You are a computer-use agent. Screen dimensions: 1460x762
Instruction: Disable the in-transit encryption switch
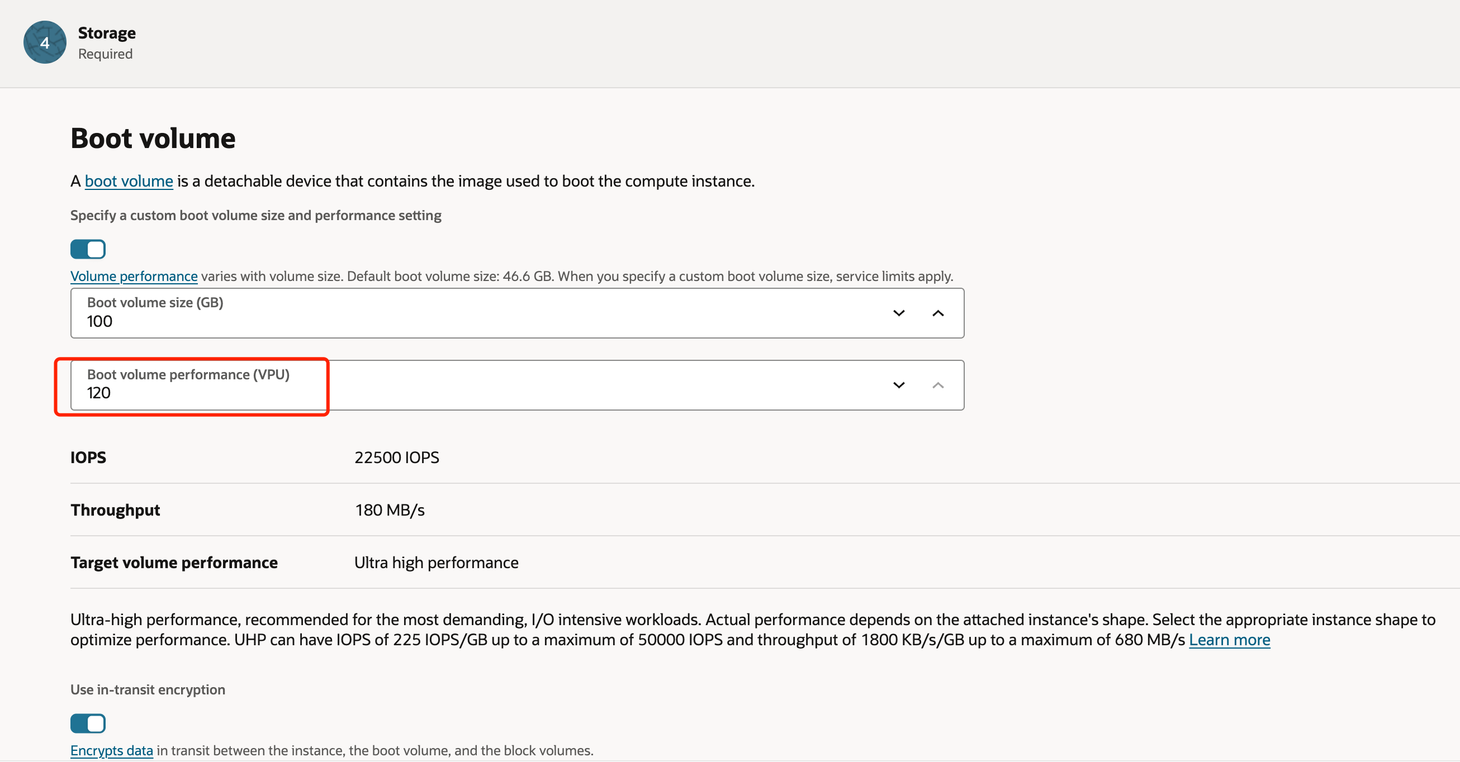[x=88, y=723]
